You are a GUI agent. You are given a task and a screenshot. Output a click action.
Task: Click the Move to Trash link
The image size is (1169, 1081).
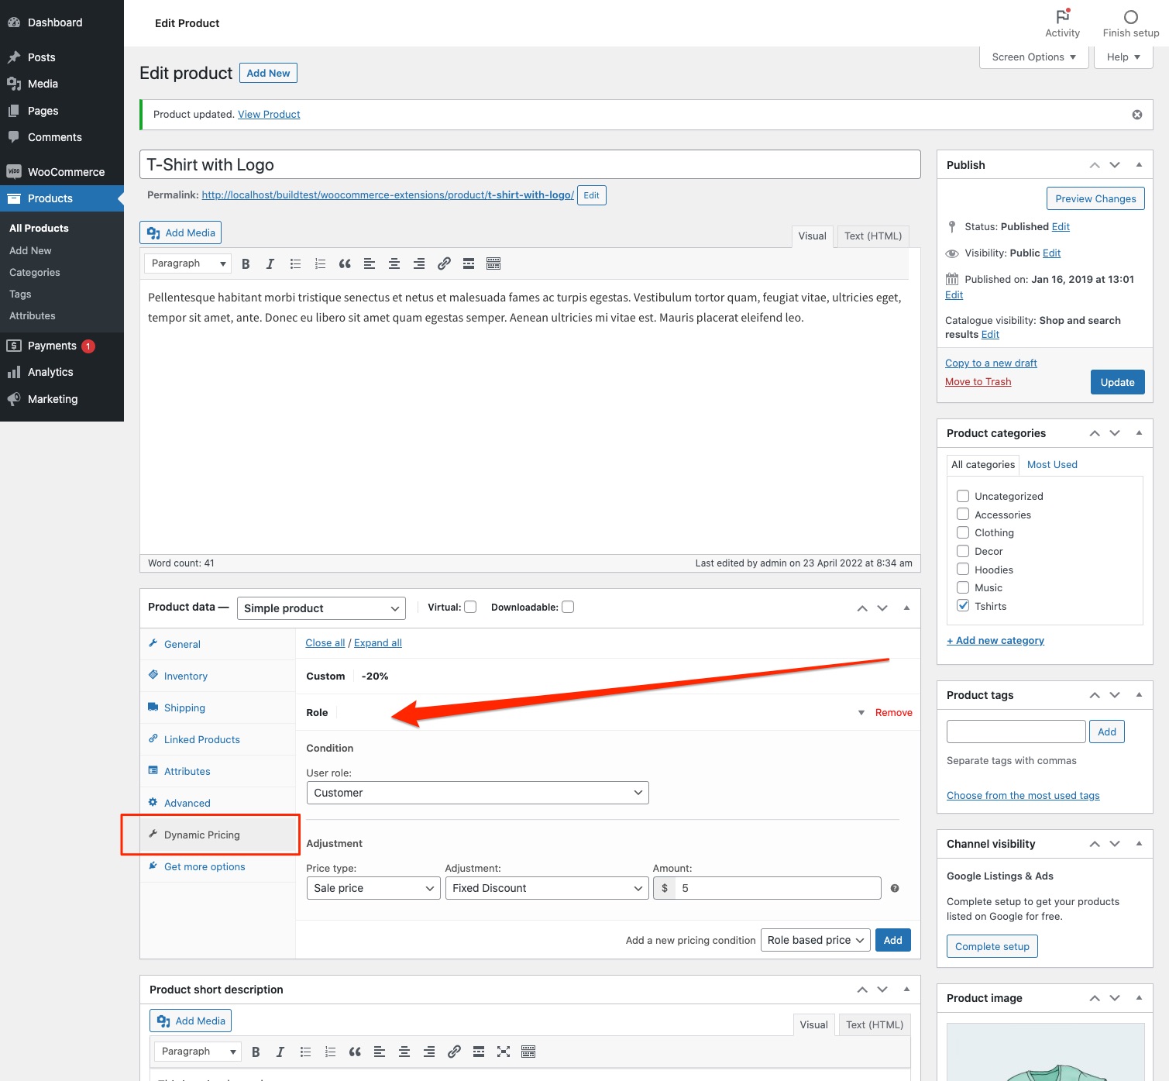pyautogui.click(x=978, y=382)
